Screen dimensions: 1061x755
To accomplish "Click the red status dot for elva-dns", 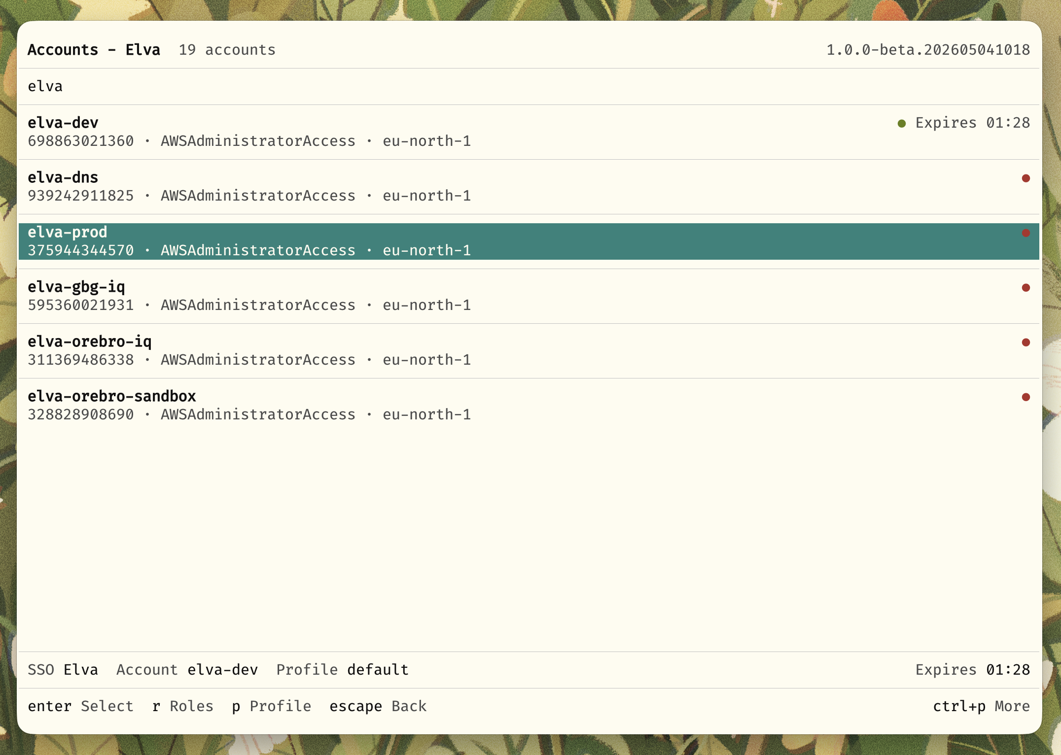I will coord(1026,178).
